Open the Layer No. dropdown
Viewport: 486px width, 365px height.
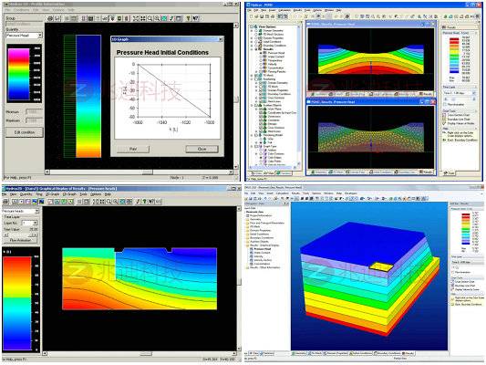coord(30,223)
